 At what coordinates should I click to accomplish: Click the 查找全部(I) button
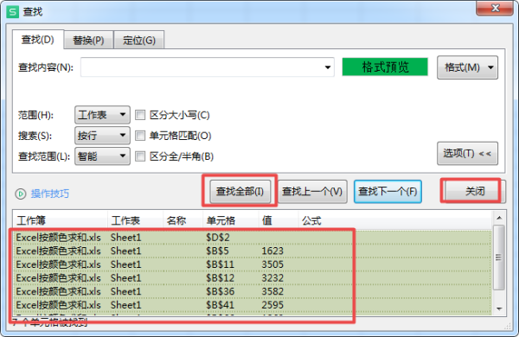(x=240, y=192)
